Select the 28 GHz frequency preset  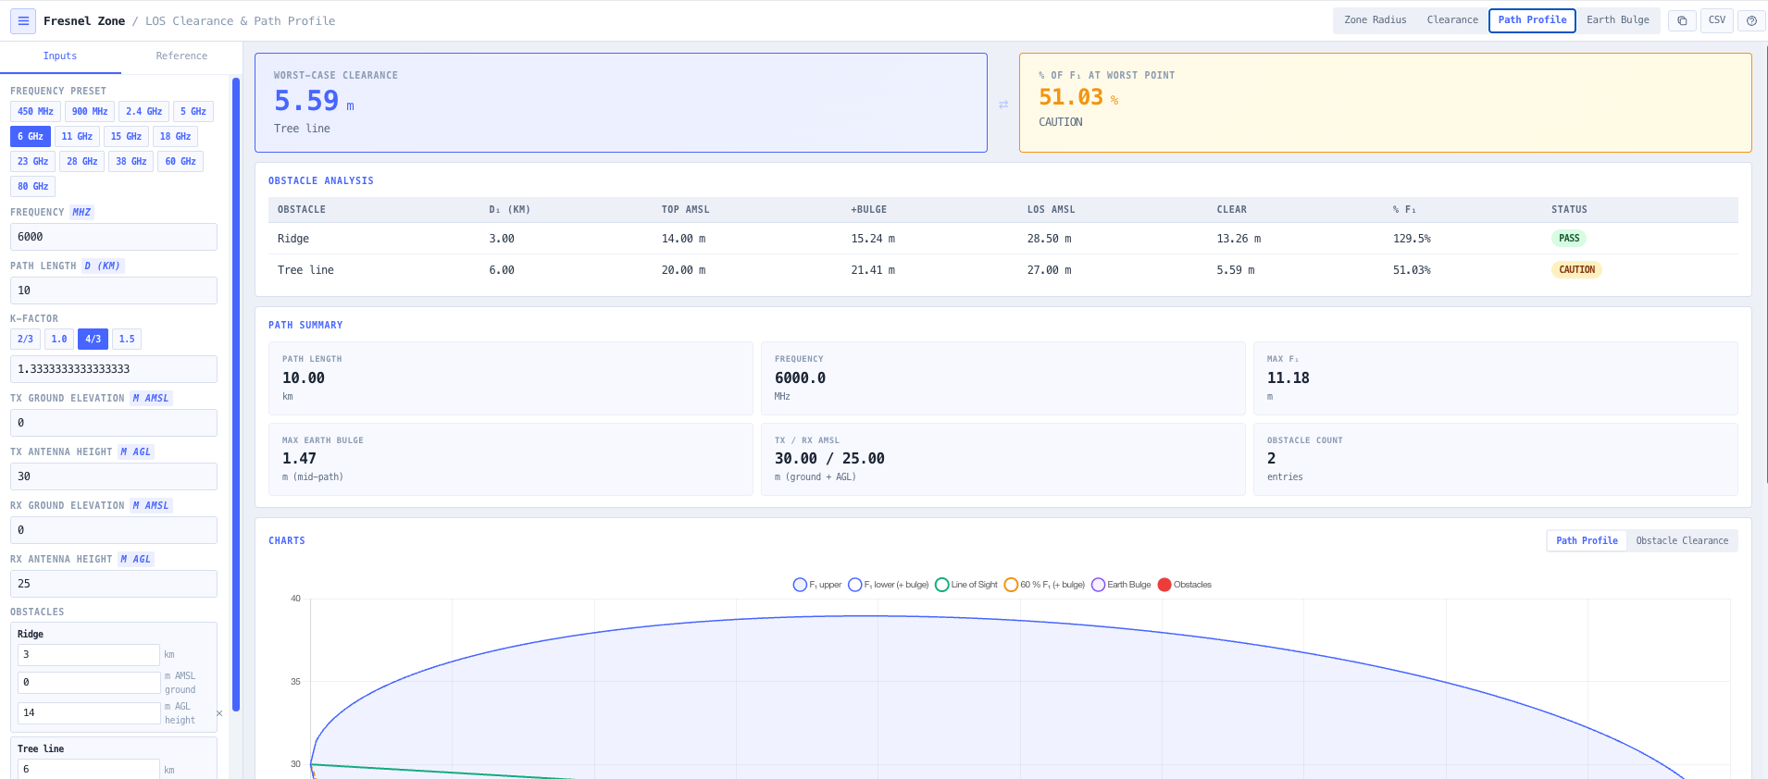tap(81, 161)
